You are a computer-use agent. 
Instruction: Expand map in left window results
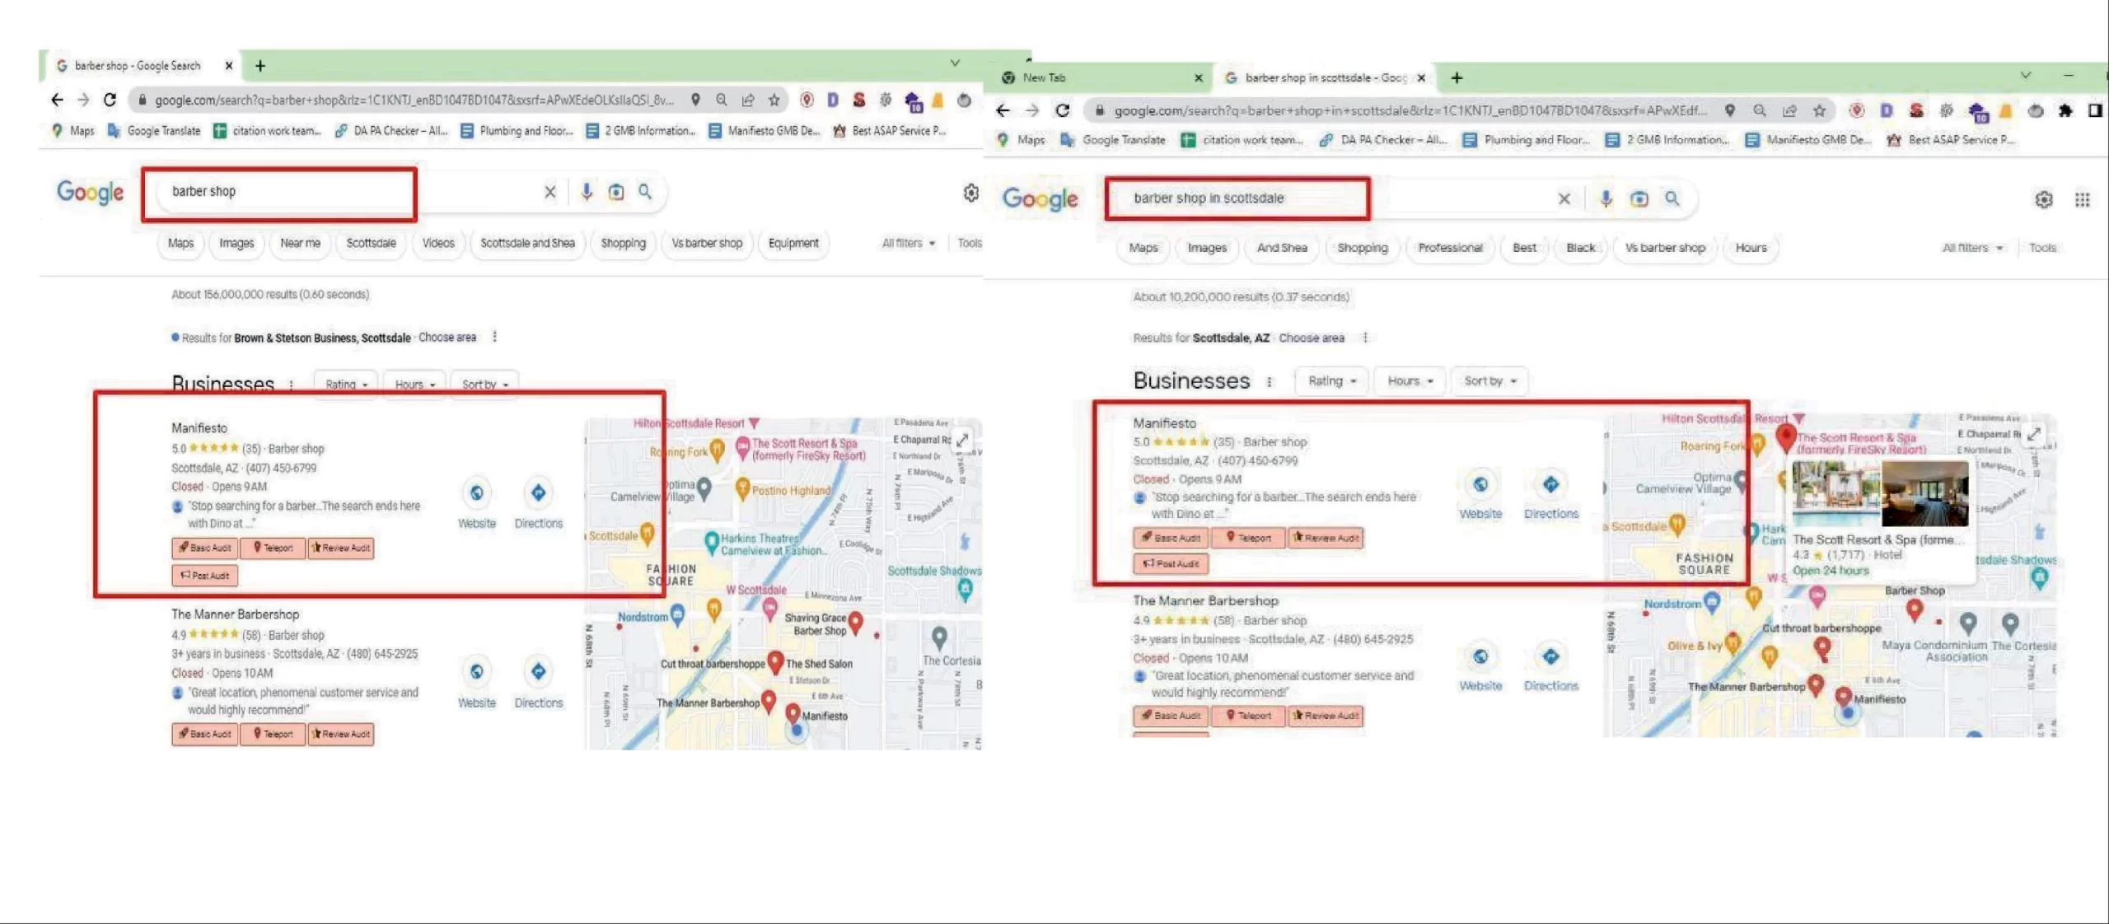(x=962, y=440)
